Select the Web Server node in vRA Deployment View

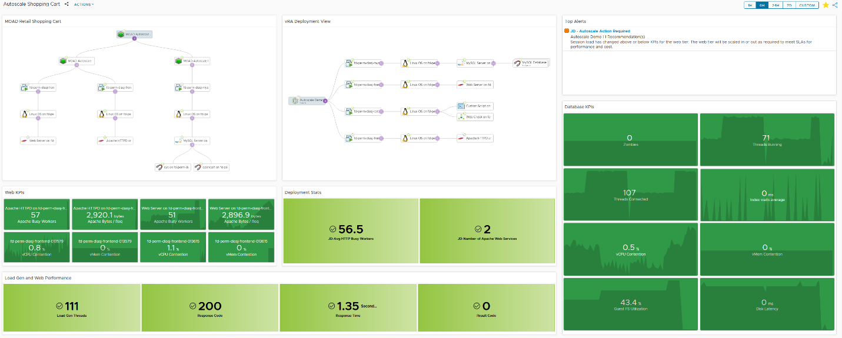(475, 85)
